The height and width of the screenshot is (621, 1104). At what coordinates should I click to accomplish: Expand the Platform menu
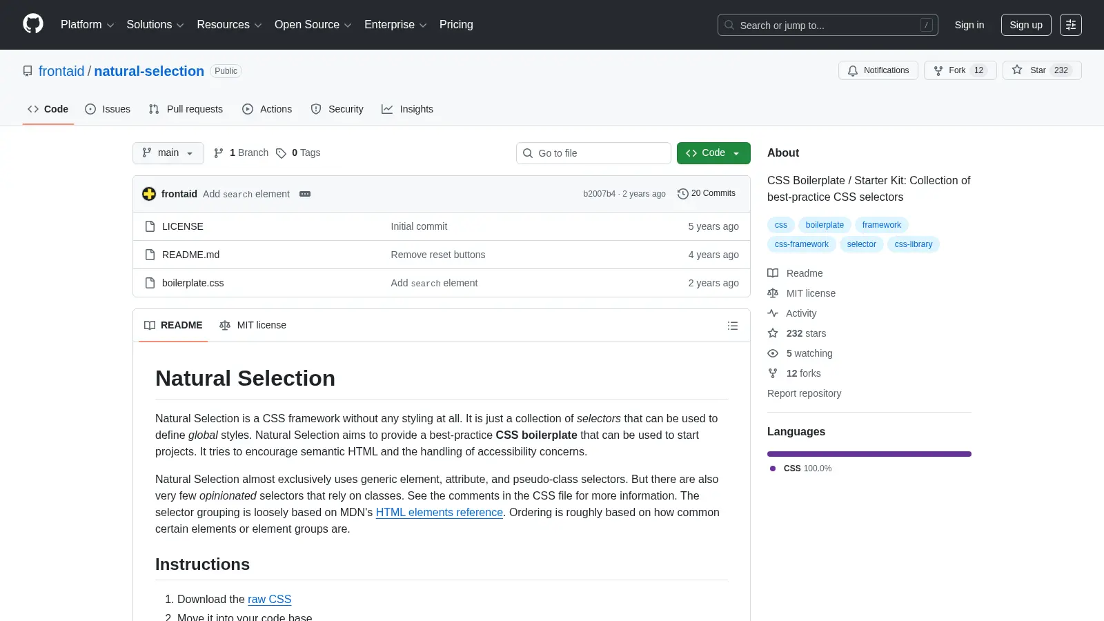coord(87,25)
